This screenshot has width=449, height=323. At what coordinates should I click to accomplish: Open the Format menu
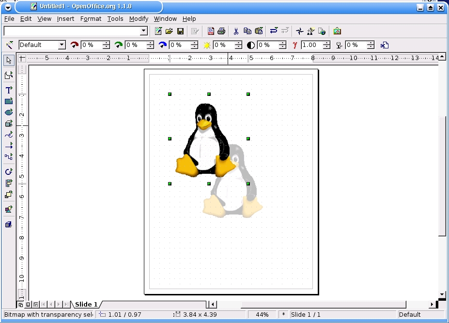tap(91, 18)
